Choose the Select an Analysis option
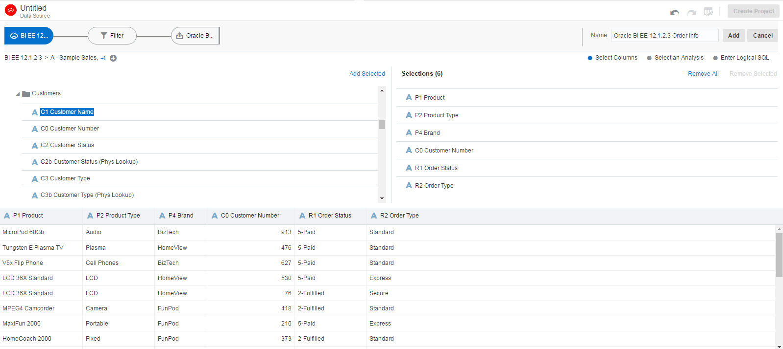Screen dimensions: 783x349 pyautogui.click(x=675, y=58)
